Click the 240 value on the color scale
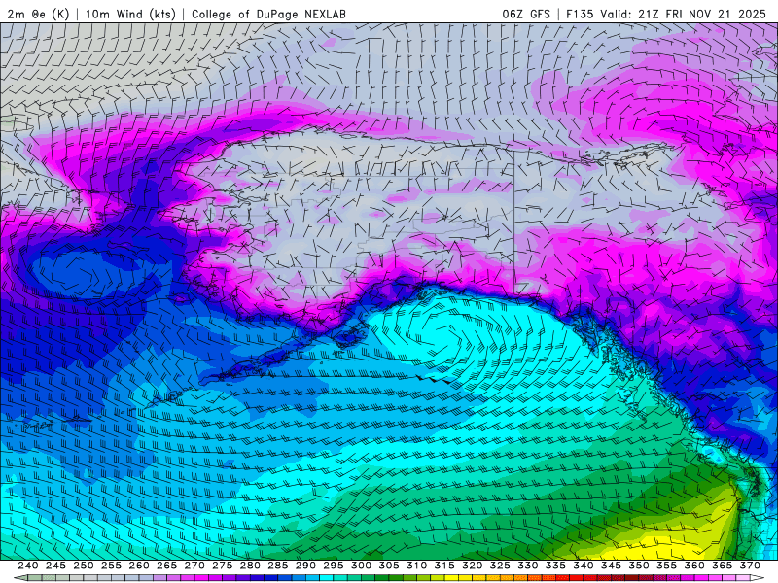Screen dimensions: 778x583 28,566
